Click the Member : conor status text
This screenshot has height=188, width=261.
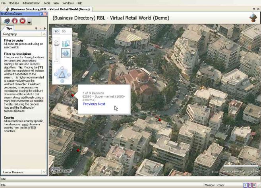215,185
